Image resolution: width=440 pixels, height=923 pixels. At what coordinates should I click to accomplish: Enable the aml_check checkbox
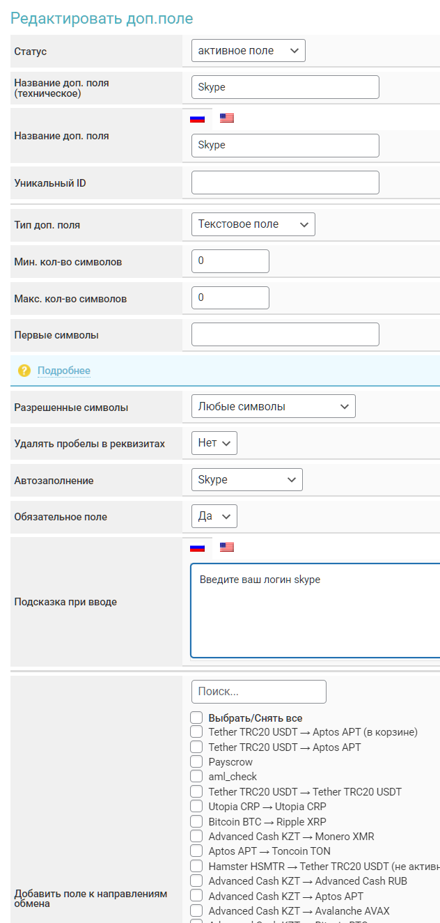(x=196, y=776)
